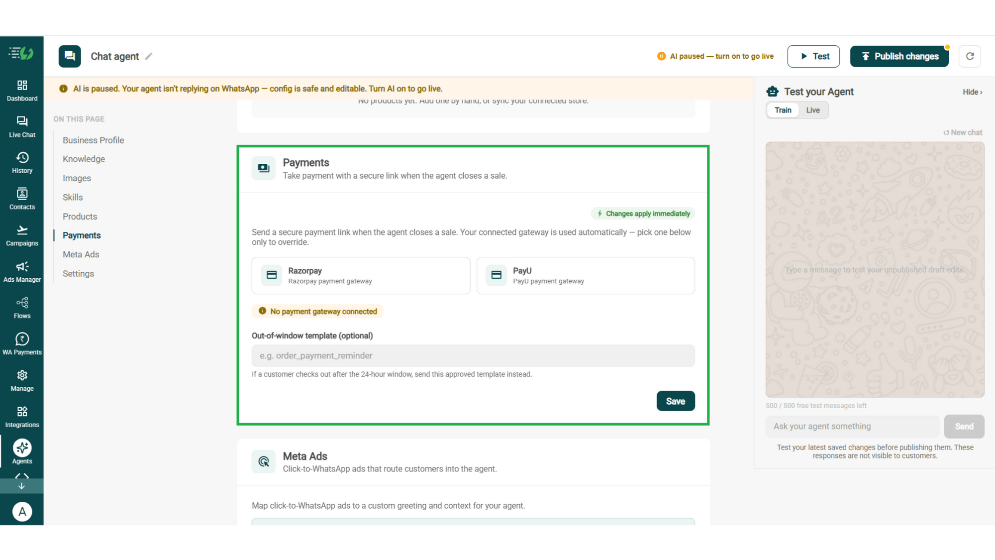Click the ON THIS PAGE heading

tap(79, 119)
